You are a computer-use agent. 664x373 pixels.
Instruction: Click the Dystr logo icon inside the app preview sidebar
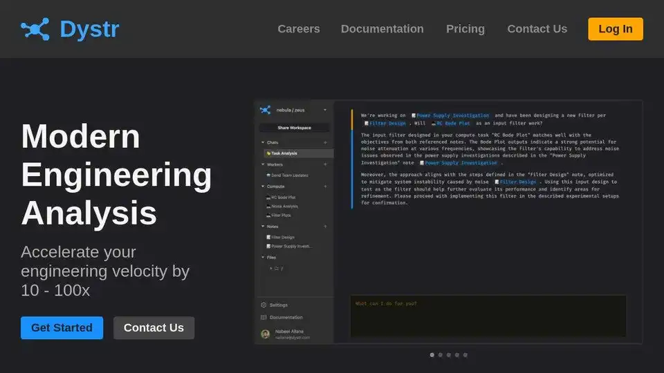[x=265, y=110]
